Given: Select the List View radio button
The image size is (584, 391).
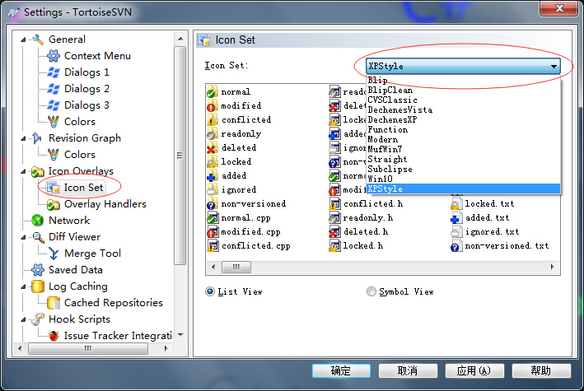Looking at the screenshot, I should point(210,291).
